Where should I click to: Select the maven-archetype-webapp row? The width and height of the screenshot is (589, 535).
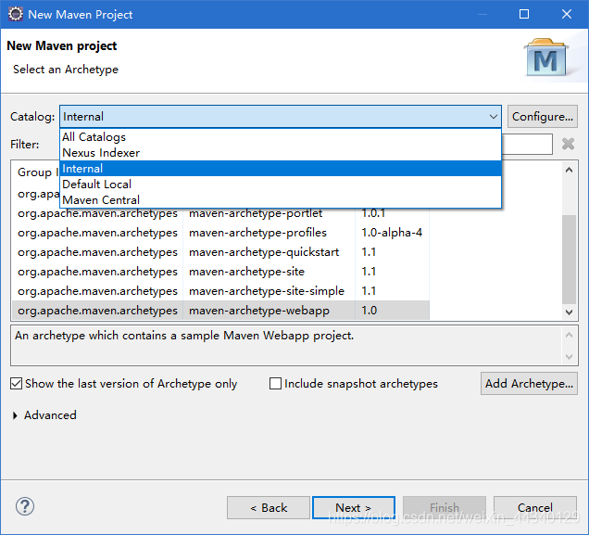220,311
